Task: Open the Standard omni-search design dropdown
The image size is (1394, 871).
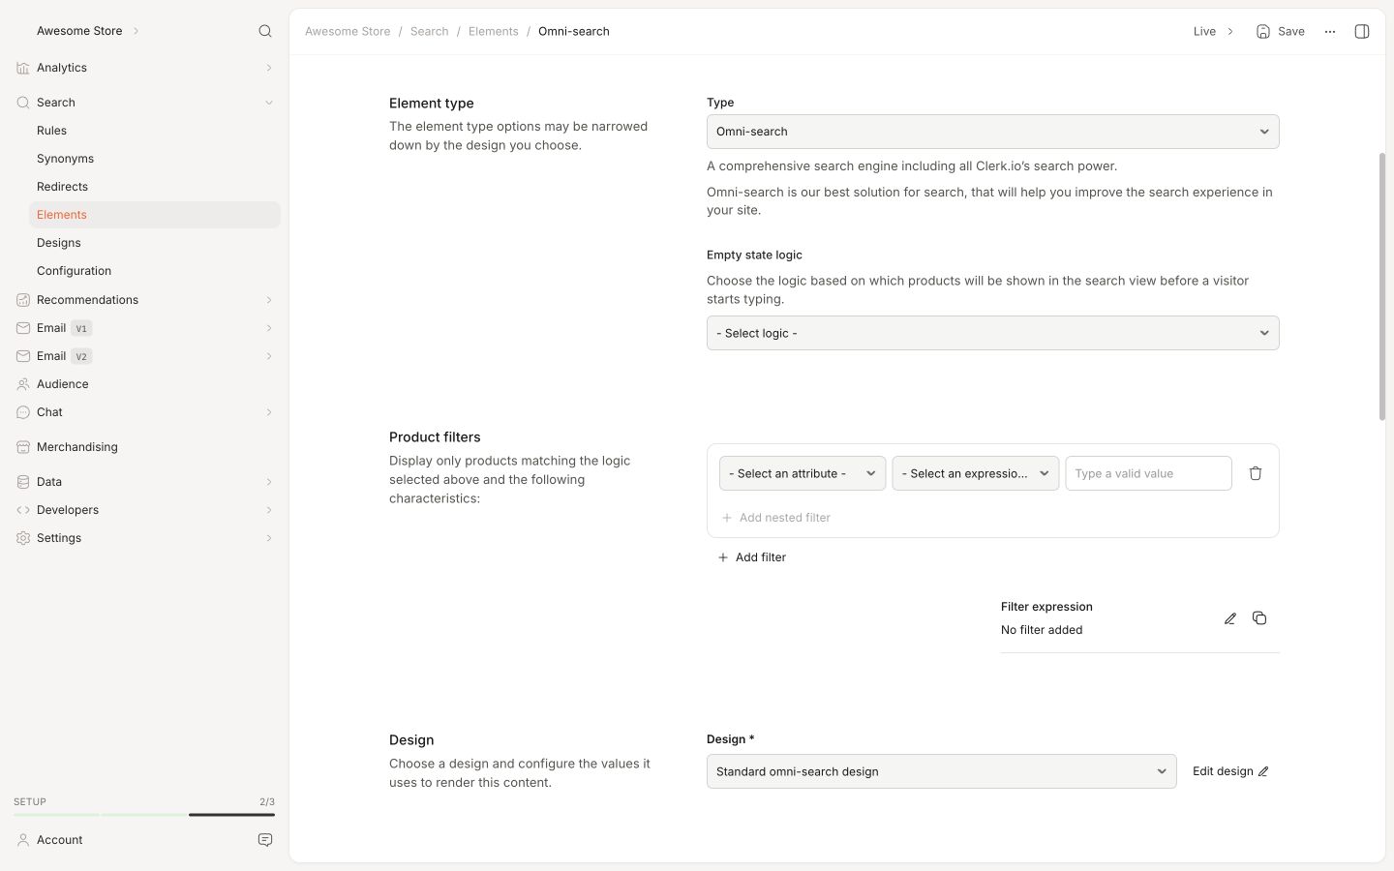Action: point(941,771)
